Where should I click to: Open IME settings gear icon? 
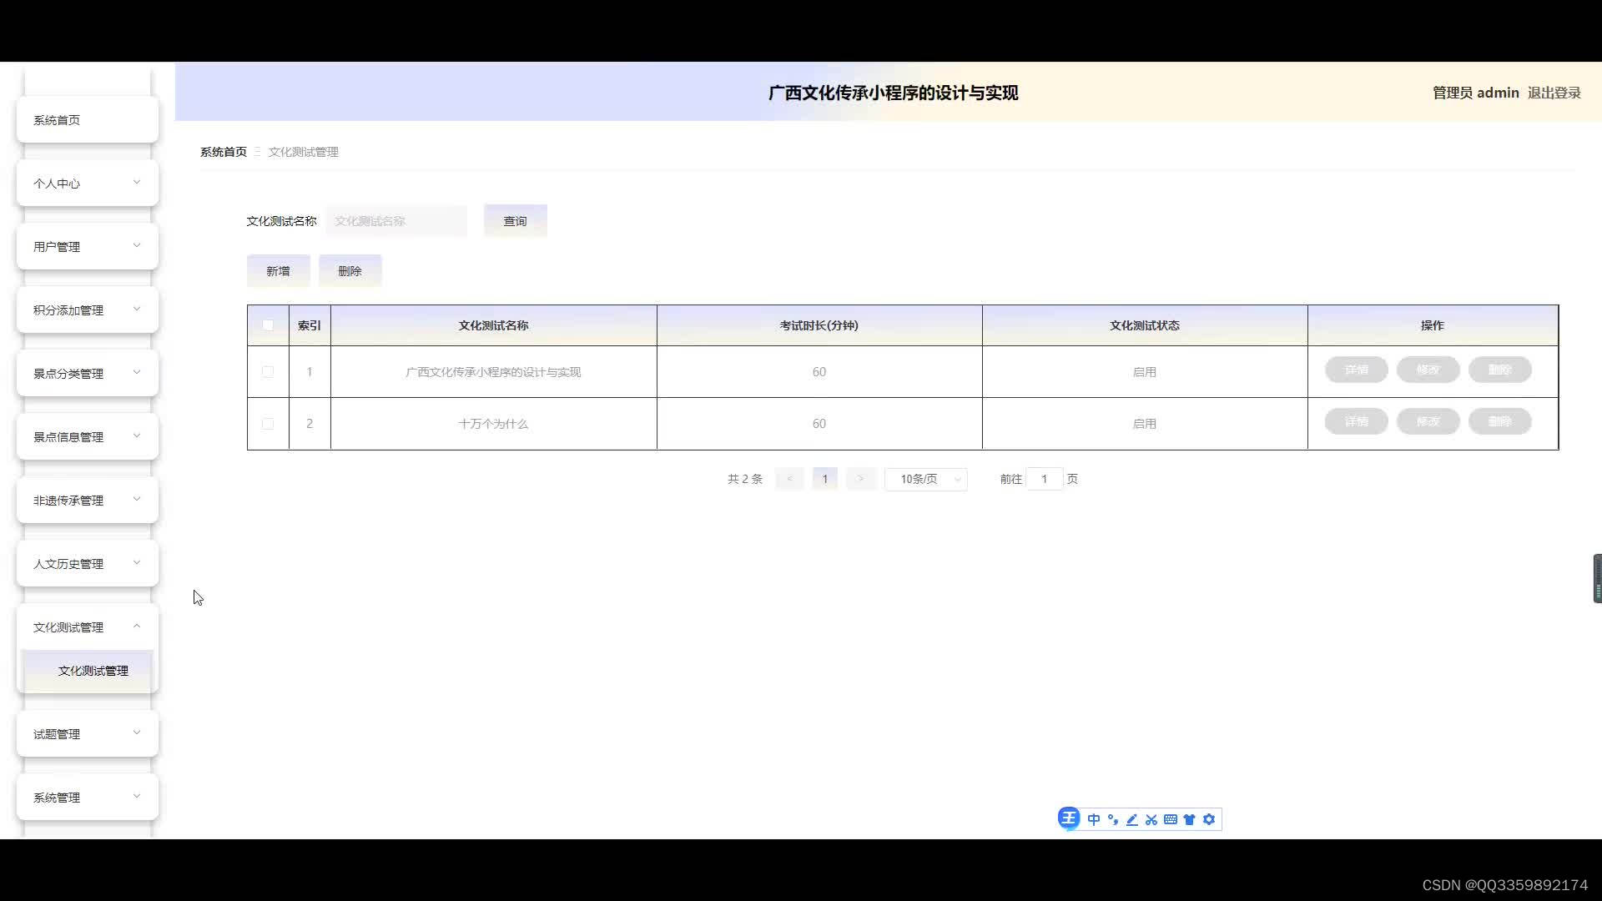1209,819
